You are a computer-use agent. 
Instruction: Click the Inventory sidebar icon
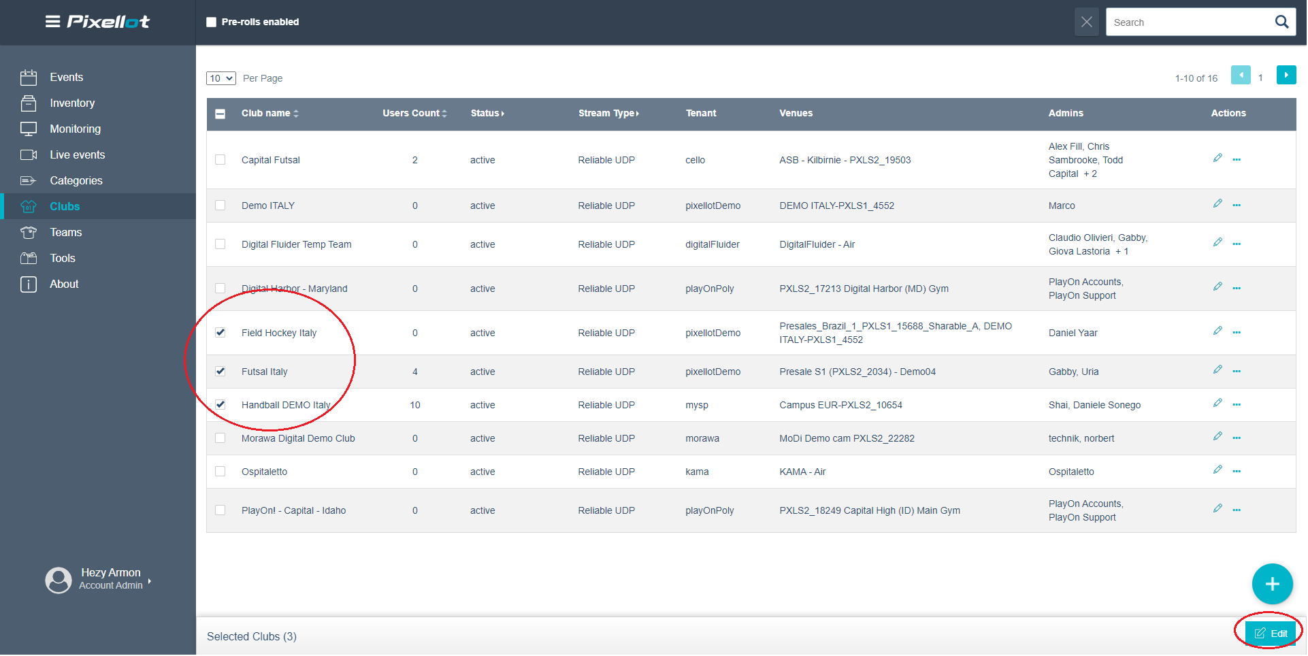tap(29, 103)
